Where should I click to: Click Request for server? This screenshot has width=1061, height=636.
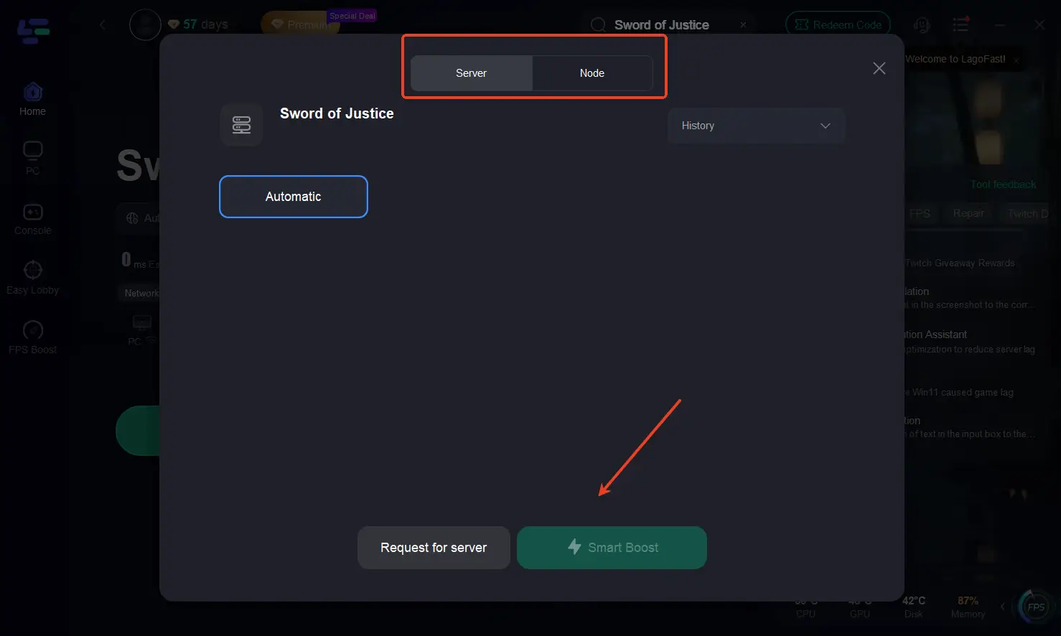tap(434, 547)
